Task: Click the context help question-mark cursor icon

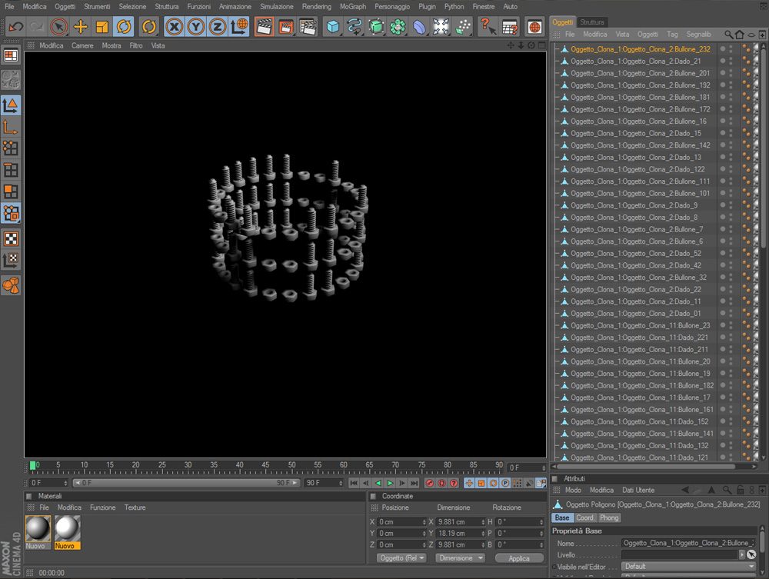Action: pyautogui.click(x=488, y=26)
